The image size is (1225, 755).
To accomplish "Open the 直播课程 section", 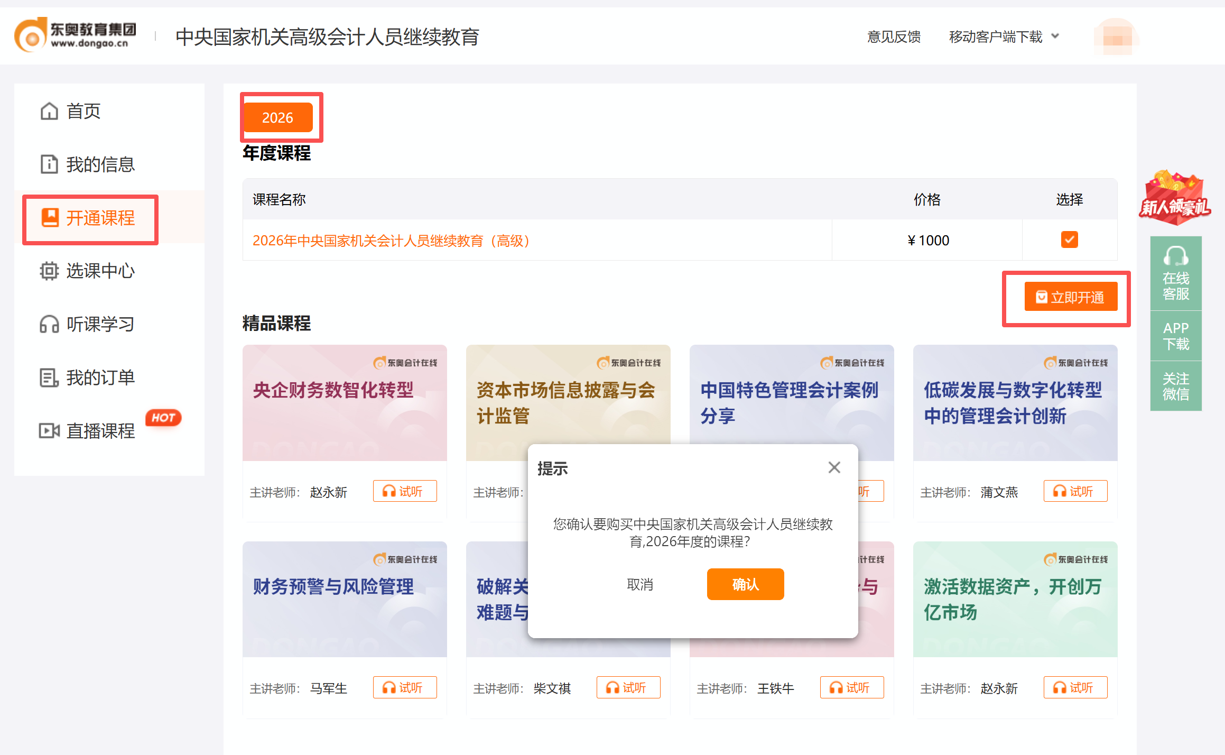I will point(101,431).
